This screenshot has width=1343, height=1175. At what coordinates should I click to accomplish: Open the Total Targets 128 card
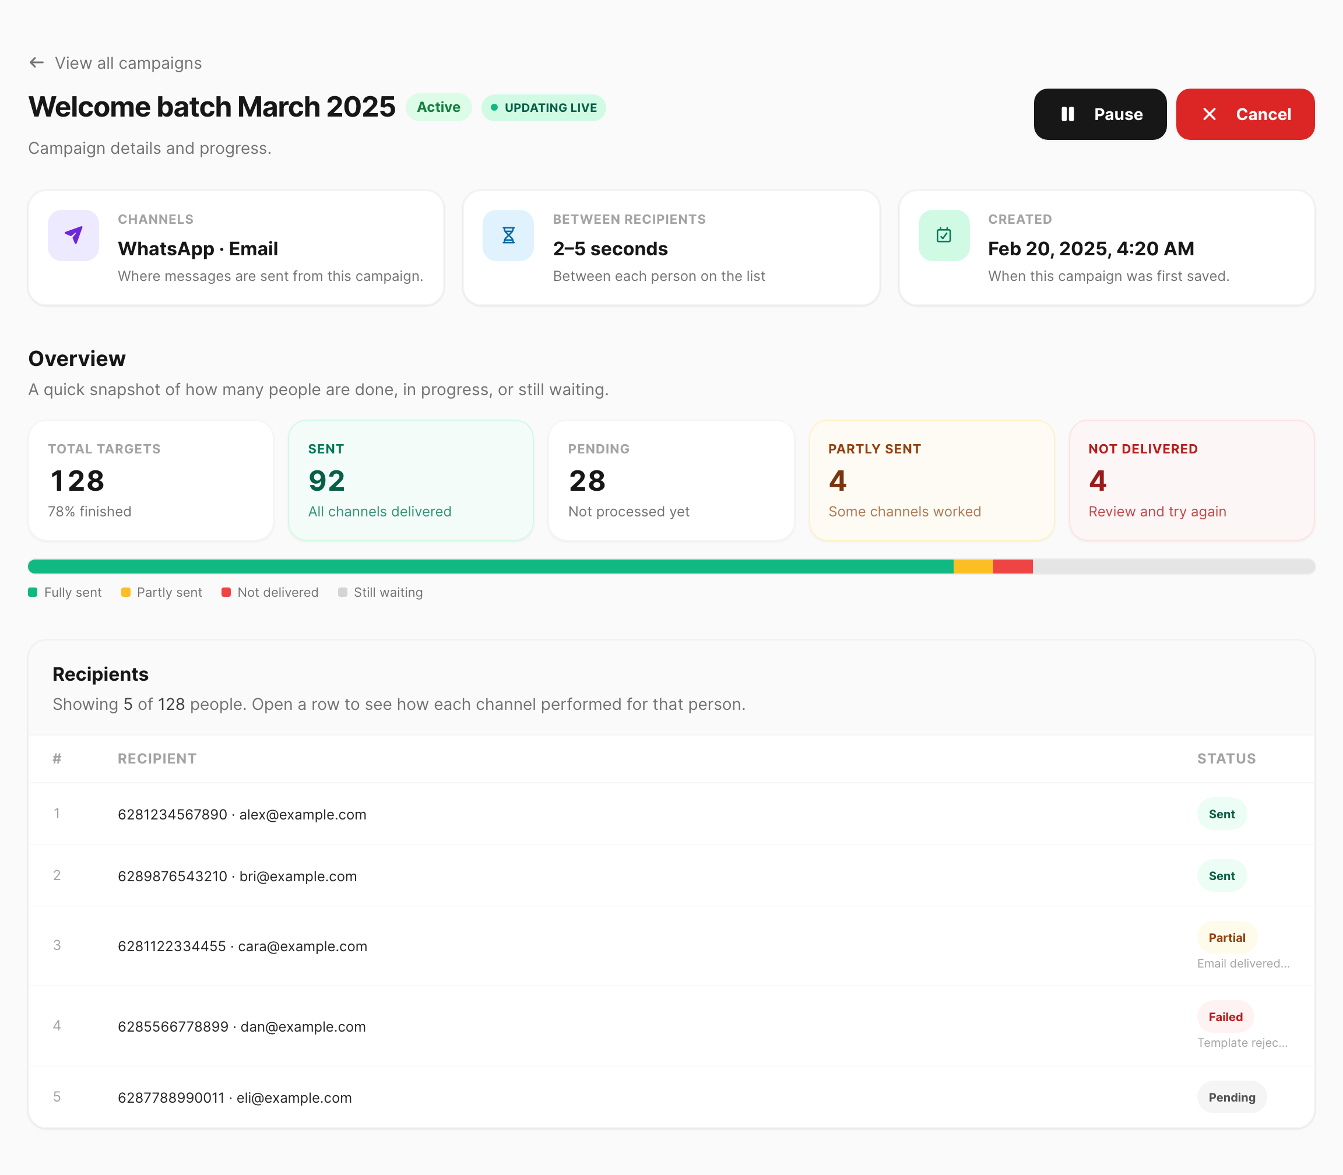151,480
